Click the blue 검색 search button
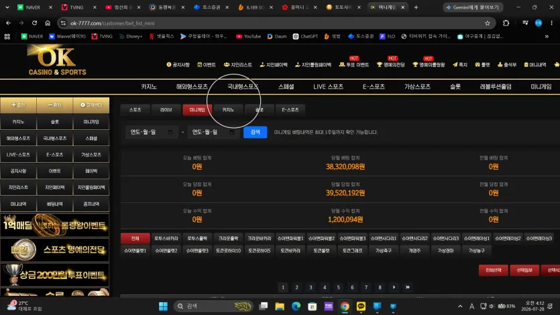Image resolution: width=560 pixels, height=315 pixels. 255,132
